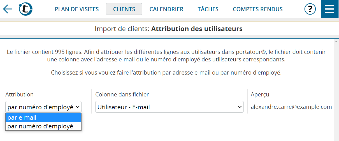This screenshot has height=141, width=339.
Task: Collapse the Attribution dropdown showing par numéro d'employé
Action: (x=43, y=107)
